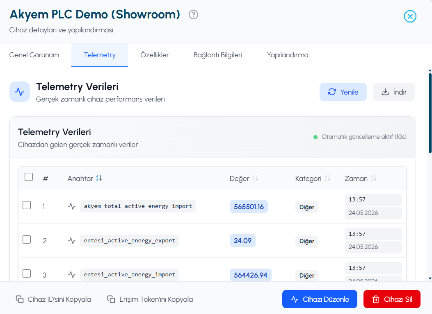Click the İndir download button
Image resolution: width=432 pixels, height=314 pixels.
click(394, 92)
